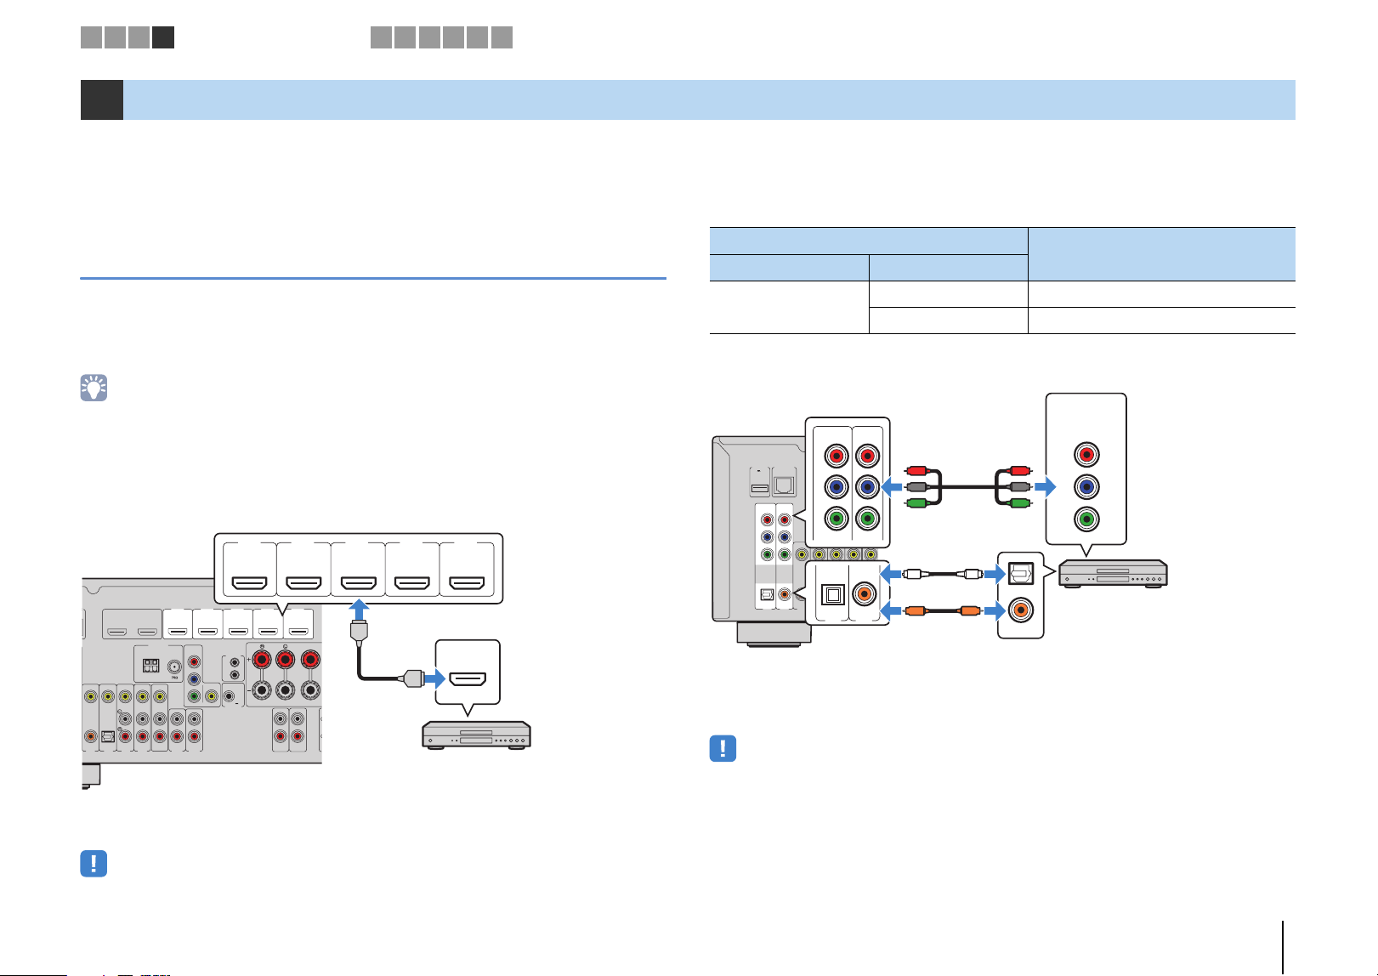Click the component video cable between the devices
The width and height of the screenshot is (1378, 976).
[967, 487]
